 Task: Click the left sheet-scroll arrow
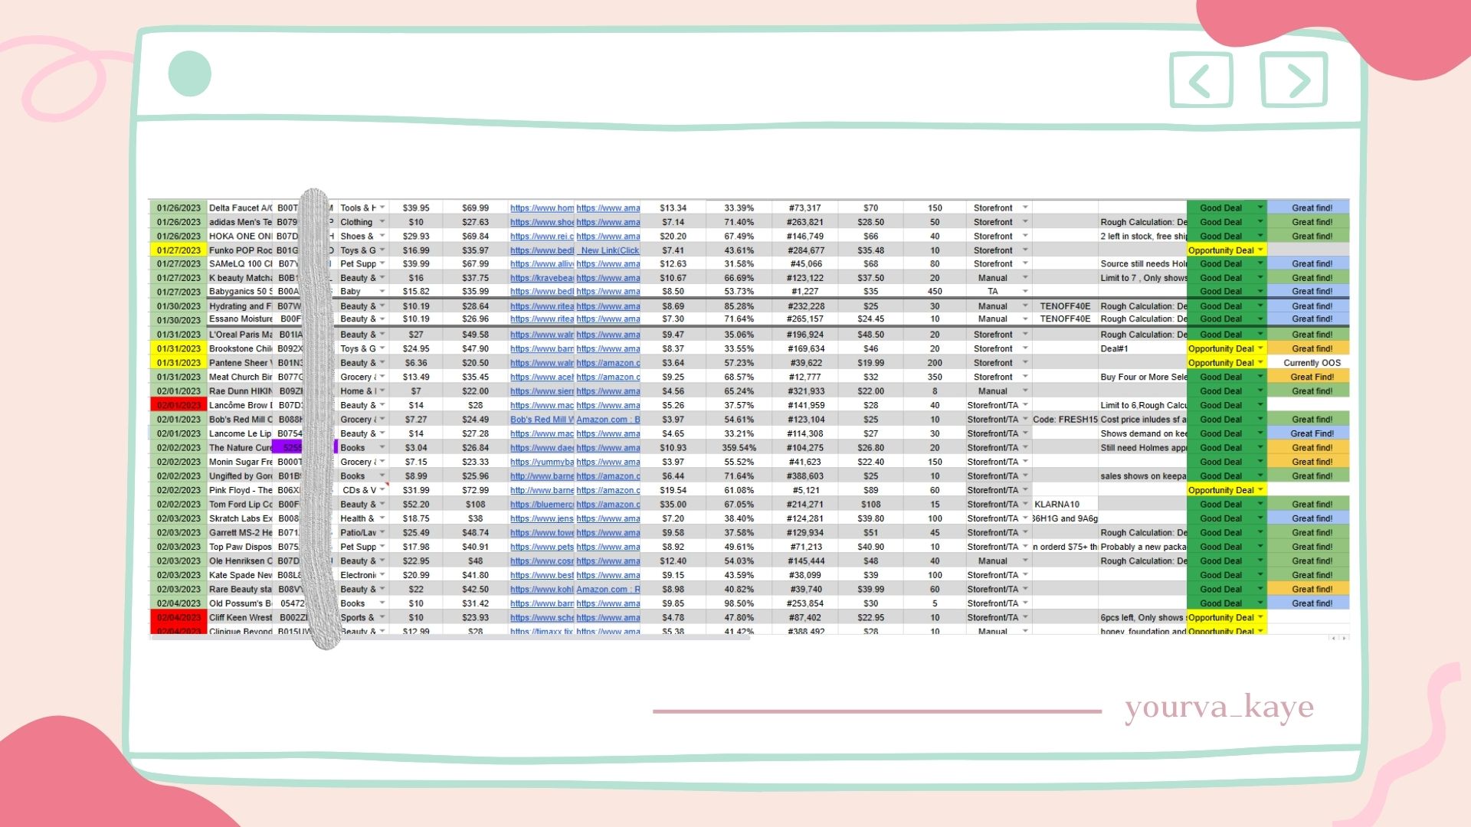[x=1333, y=637]
